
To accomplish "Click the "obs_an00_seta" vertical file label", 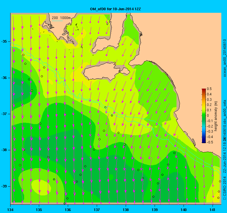I will coord(225,112).
